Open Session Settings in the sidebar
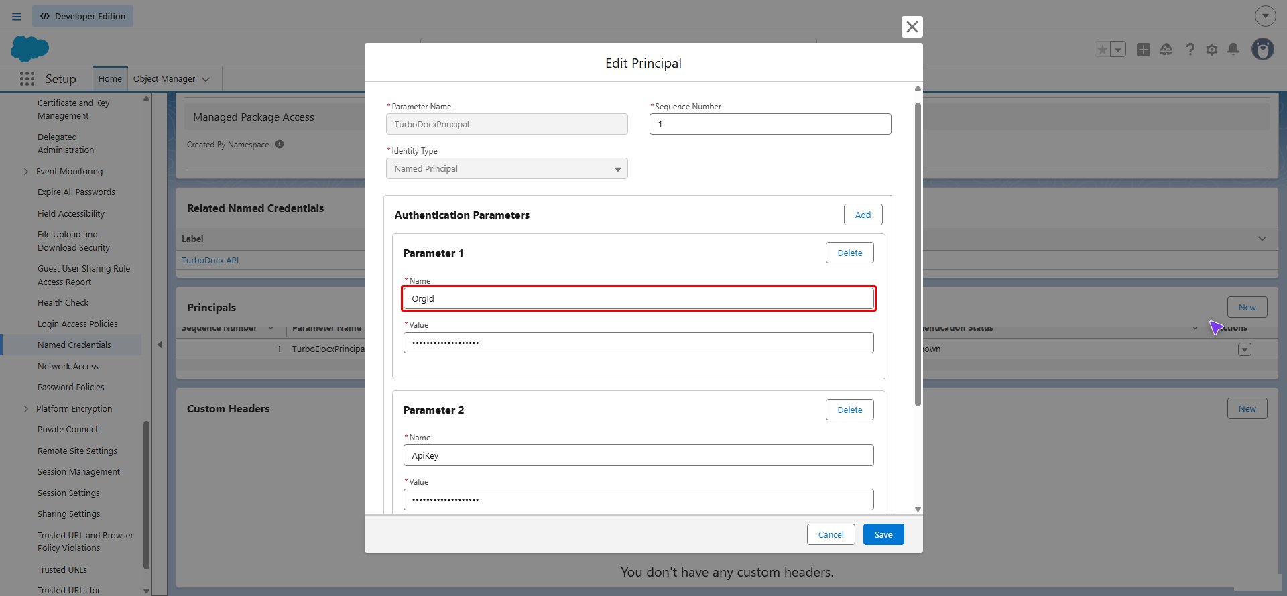Image resolution: width=1287 pixels, height=596 pixels. click(x=68, y=493)
